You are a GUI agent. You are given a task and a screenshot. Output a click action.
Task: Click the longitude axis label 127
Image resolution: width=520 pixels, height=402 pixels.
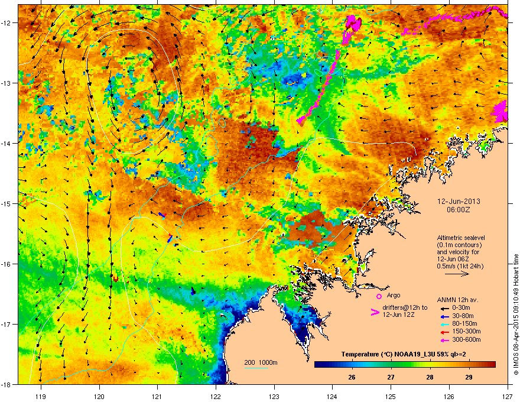click(x=508, y=396)
